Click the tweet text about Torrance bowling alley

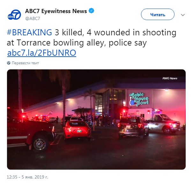click(x=92, y=38)
